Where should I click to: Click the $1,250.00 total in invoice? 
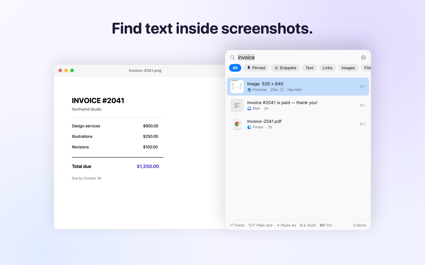point(148,166)
